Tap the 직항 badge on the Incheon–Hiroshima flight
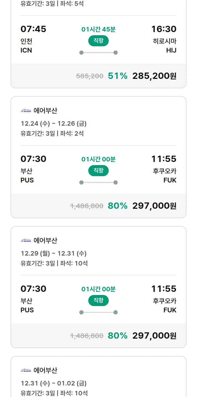The height and width of the screenshot is (397, 197). 98,41
